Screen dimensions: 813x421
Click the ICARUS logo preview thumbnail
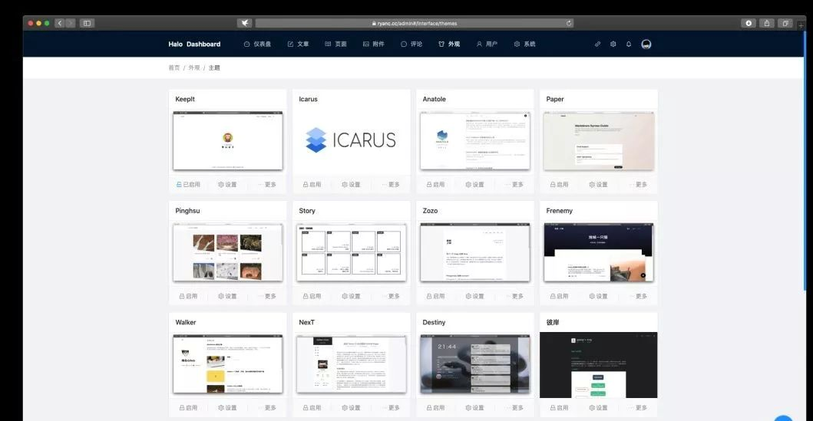click(351, 140)
